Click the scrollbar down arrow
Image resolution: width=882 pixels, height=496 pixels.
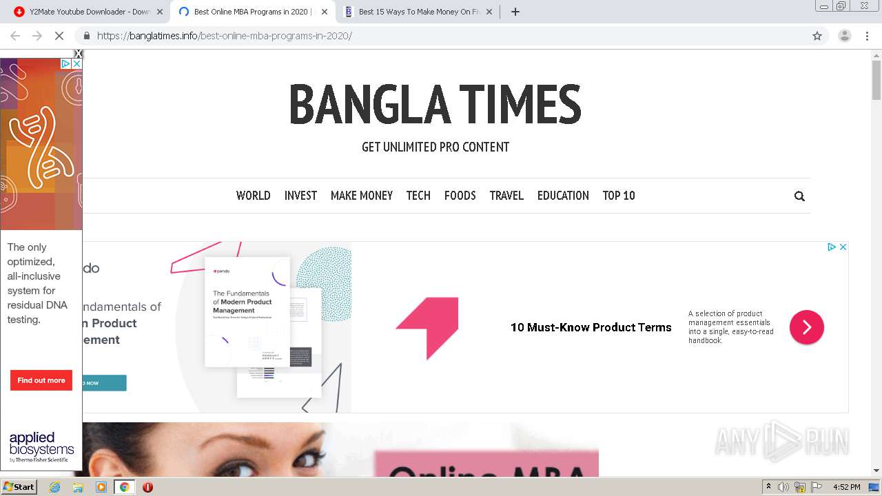click(876, 471)
